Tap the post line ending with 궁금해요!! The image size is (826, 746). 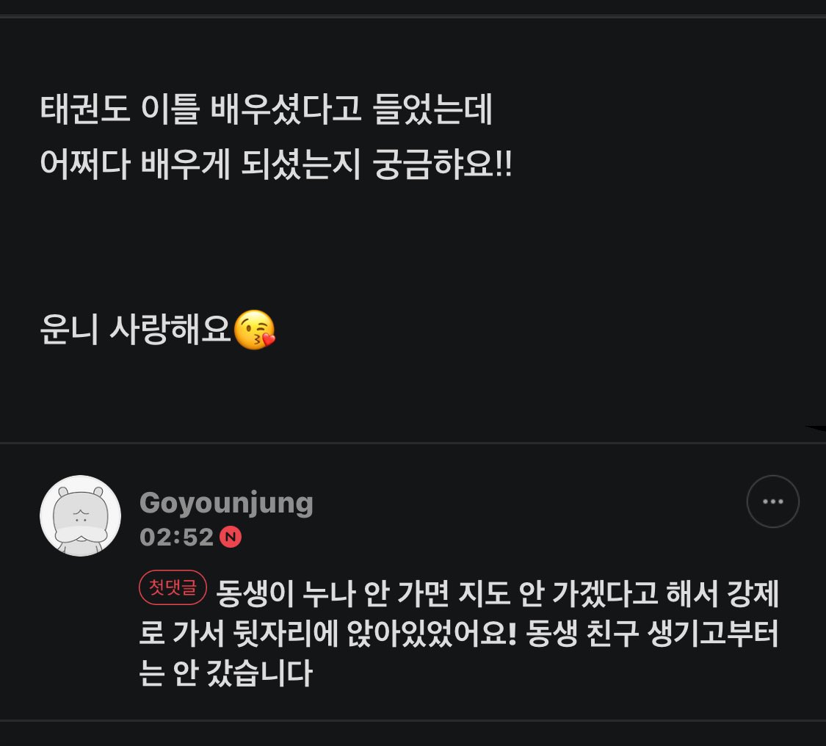[276, 164]
